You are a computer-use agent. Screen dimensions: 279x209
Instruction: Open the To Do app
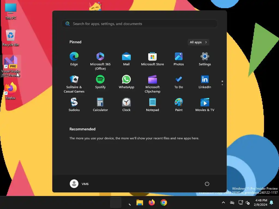pyautogui.click(x=179, y=82)
